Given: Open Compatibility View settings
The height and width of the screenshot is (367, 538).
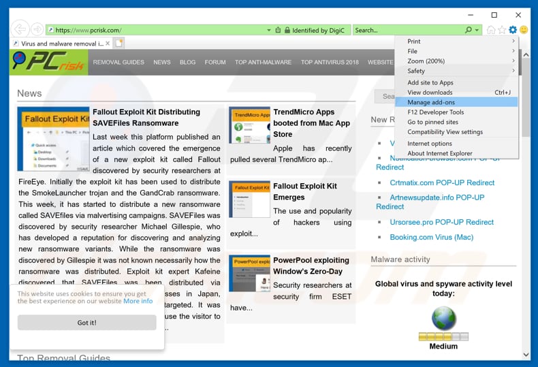Looking at the screenshot, I should tap(456, 132).
